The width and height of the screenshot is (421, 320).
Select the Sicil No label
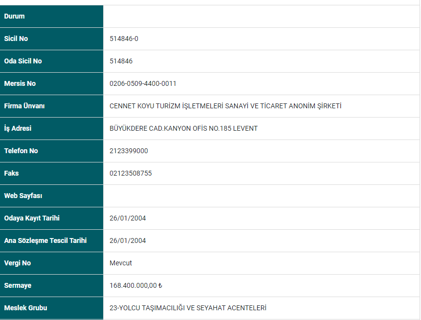(16, 39)
